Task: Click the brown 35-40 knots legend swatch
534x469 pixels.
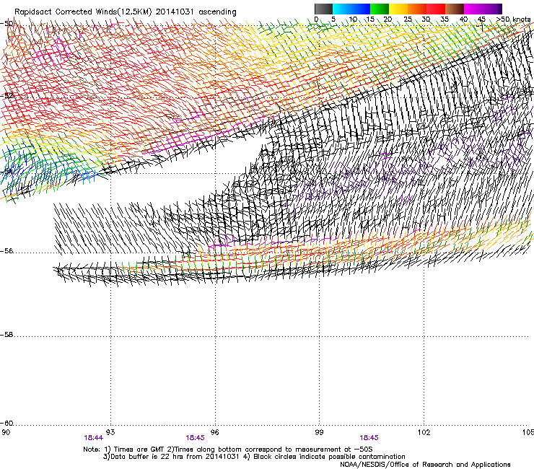Action: [455, 9]
